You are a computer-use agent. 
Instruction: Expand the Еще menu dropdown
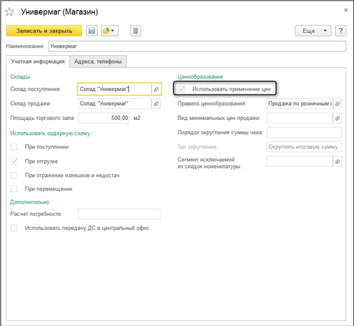pos(313,31)
